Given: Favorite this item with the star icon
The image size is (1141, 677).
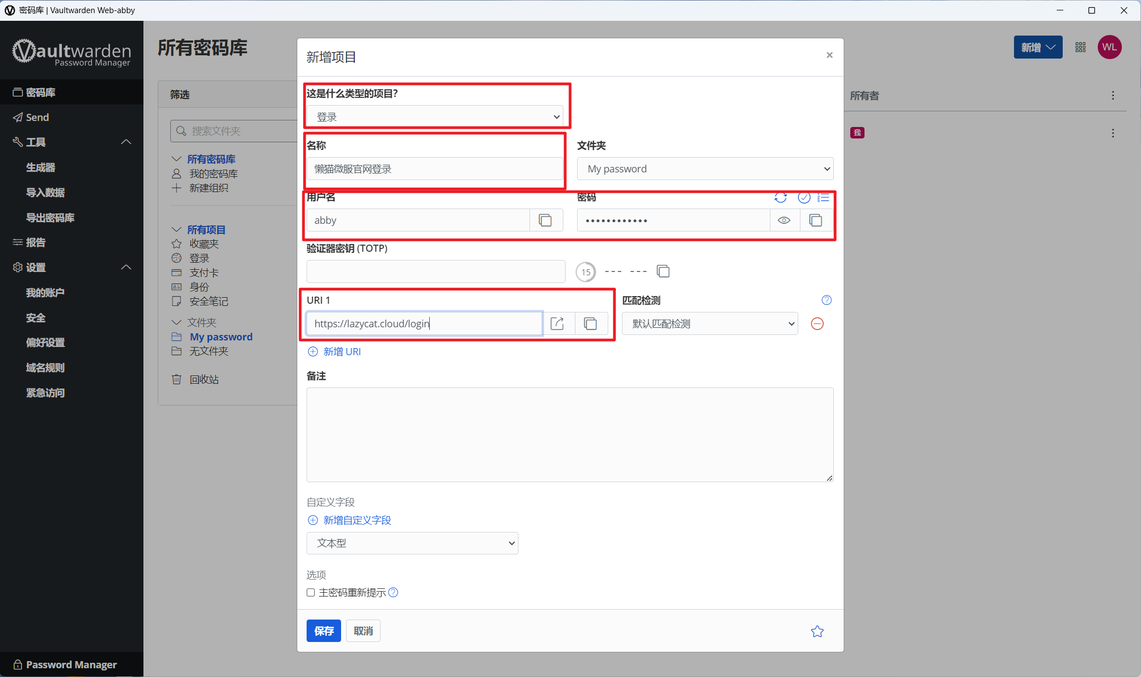Looking at the screenshot, I should 817,631.
